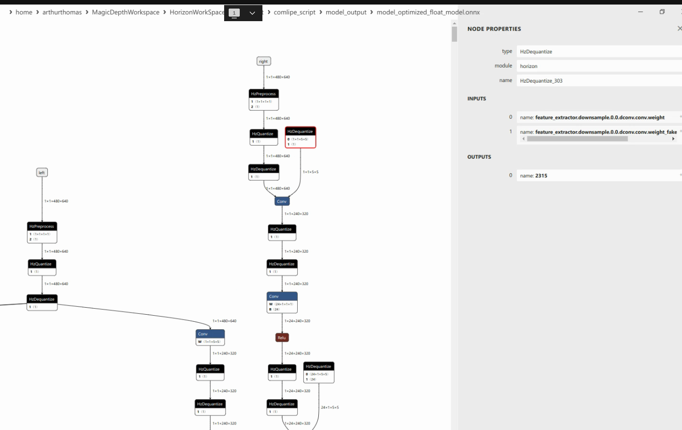
Task: Select the Conv node with W 24×1×1×1
Action: [x=282, y=302]
